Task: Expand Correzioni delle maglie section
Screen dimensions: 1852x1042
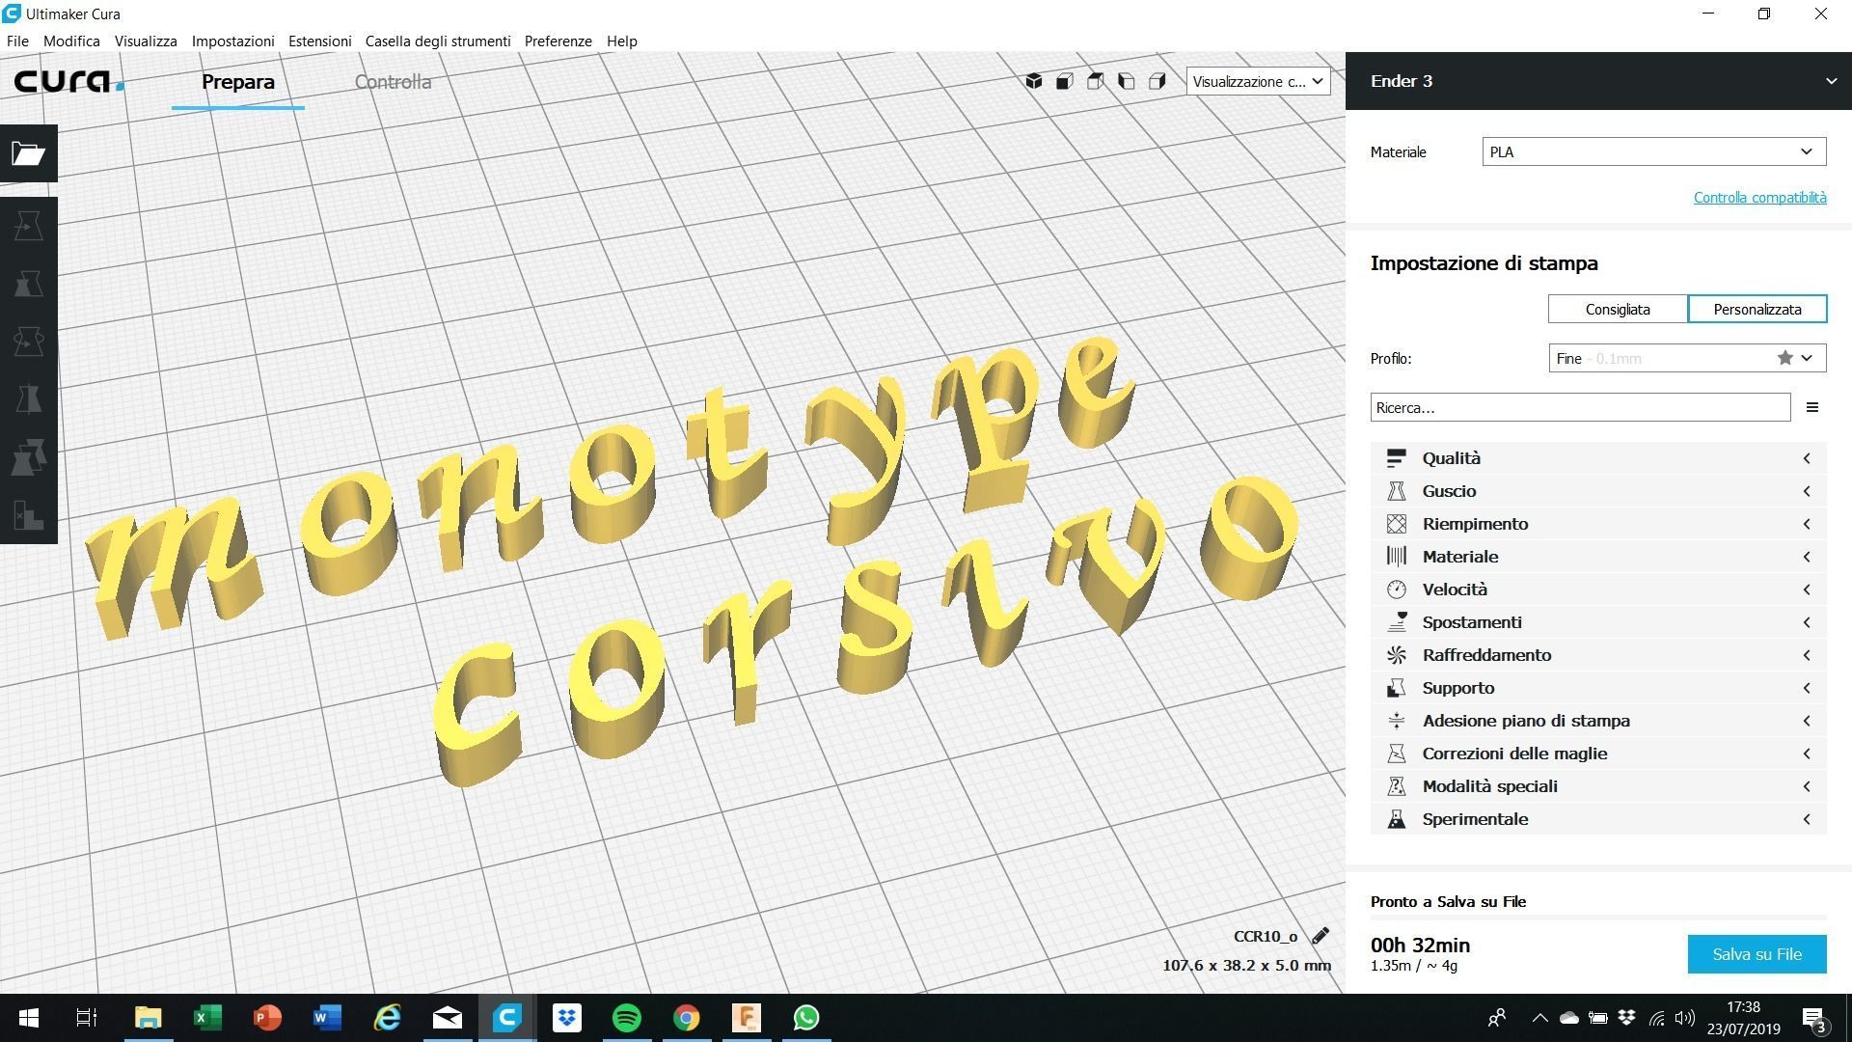Action: [x=1598, y=754]
